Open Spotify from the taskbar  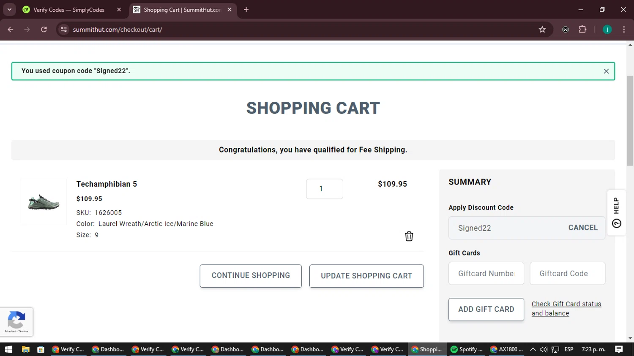coord(466,349)
